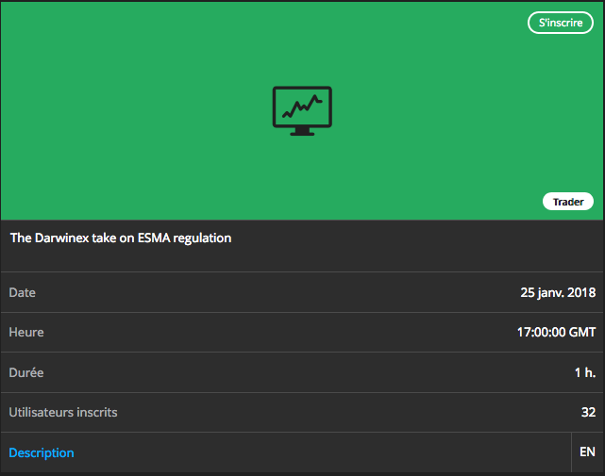Select the duration value '1 h.'
This screenshot has height=476, width=605.
pos(585,372)
